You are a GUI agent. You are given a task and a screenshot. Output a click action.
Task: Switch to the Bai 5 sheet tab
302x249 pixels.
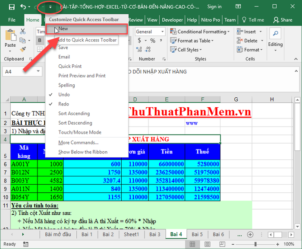tap(197, 234)
